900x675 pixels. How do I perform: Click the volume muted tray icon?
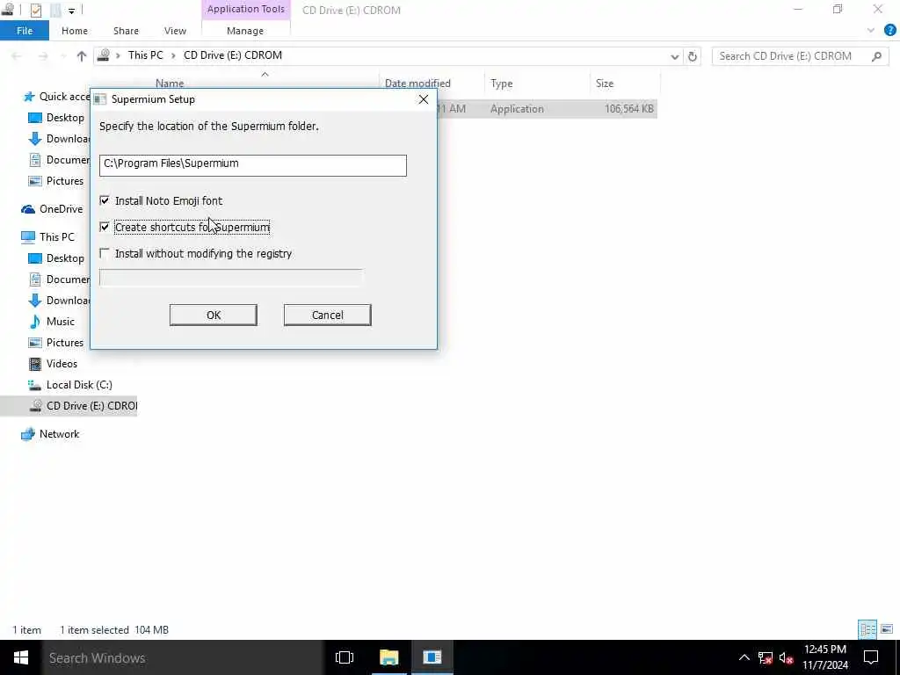click(x=786, y=657)
